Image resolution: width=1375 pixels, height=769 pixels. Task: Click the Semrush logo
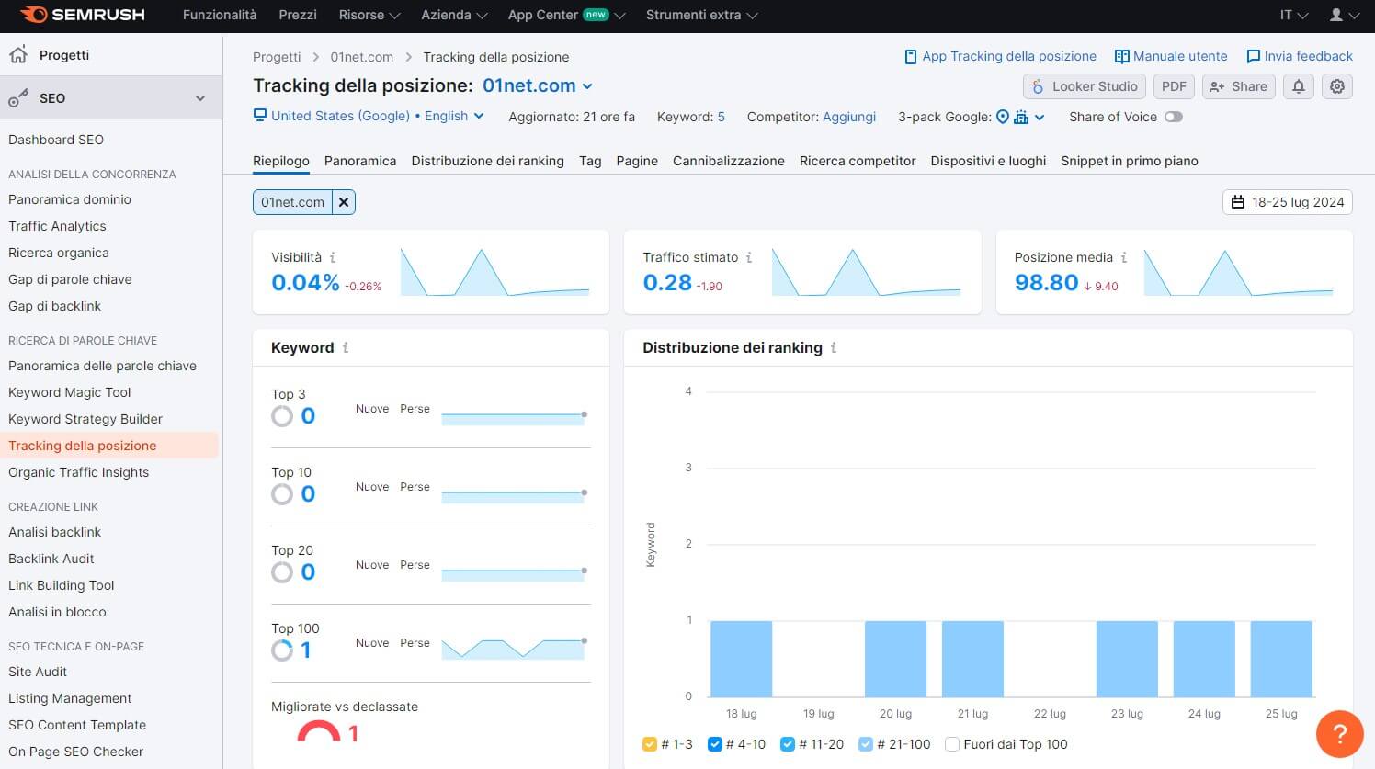click(83, 15)
